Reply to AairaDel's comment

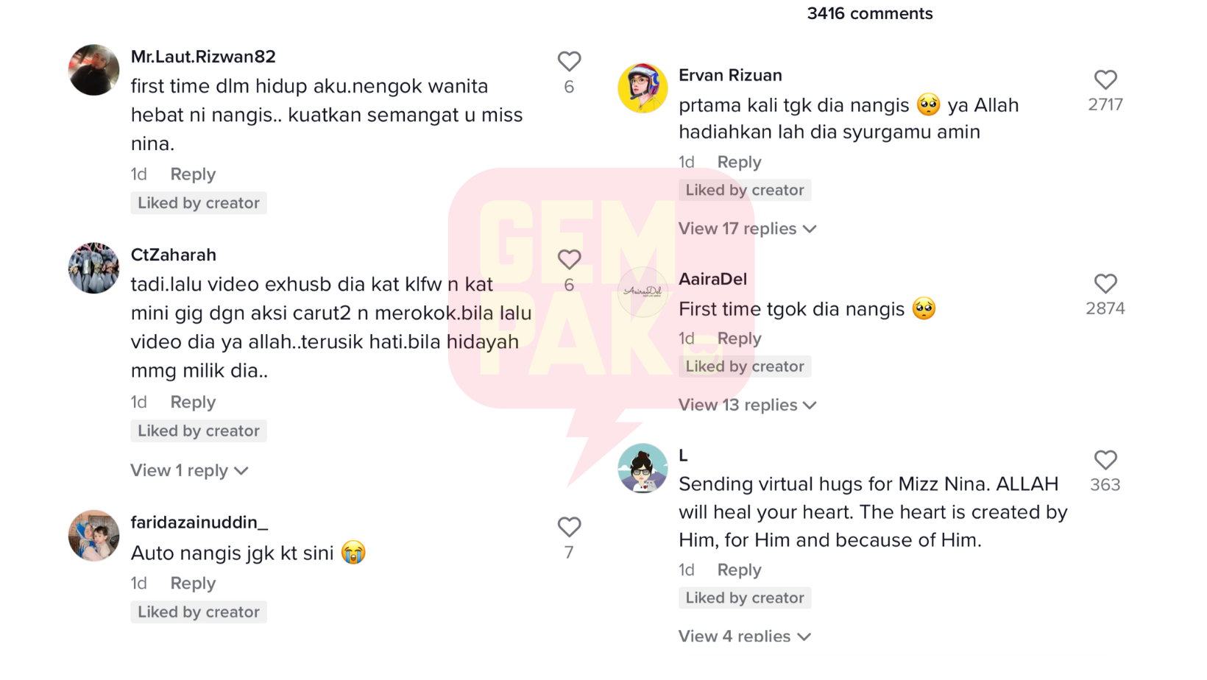[739, 339]
